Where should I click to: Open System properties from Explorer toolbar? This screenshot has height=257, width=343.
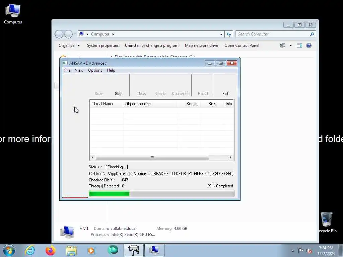pos(103,46)
